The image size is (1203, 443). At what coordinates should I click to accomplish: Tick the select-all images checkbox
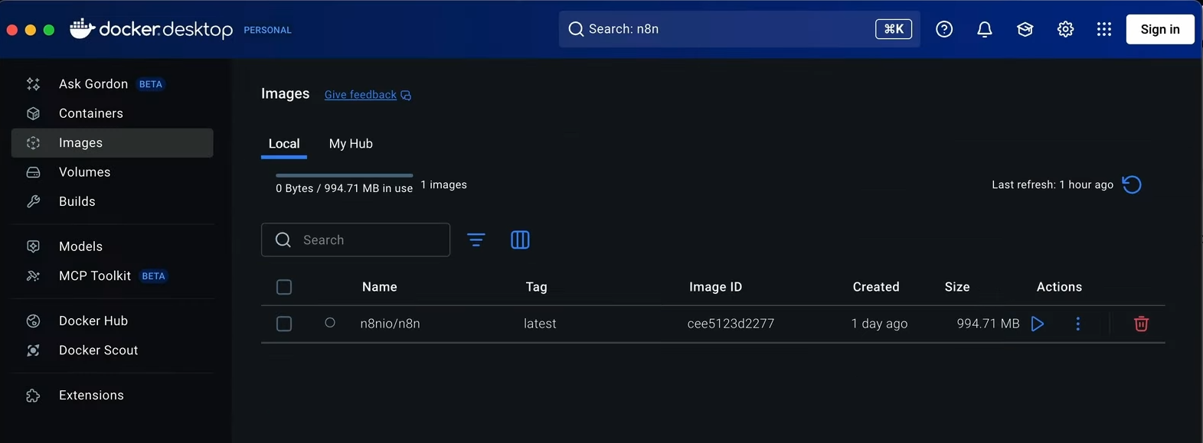click(284, 287)
